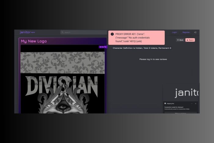Viewport: 214px width, 143px height.
Task: Click the Markup and share button
Action: point(180,113)
